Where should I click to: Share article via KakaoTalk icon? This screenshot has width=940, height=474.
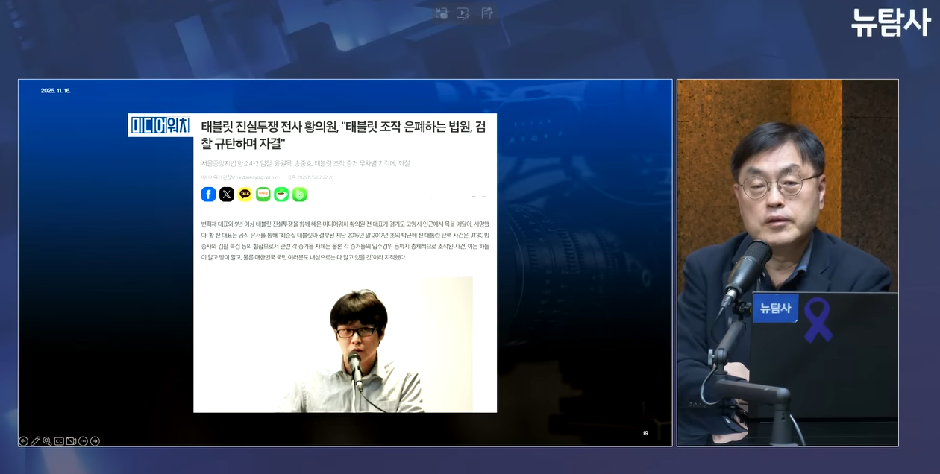[x=245, y=195]
